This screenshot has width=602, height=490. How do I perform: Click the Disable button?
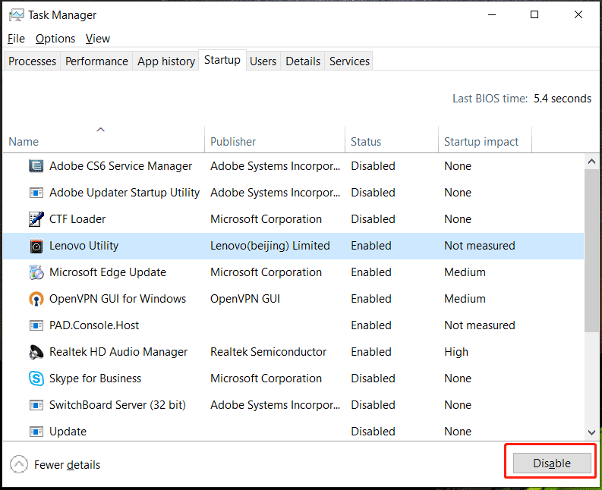(552, 463)
